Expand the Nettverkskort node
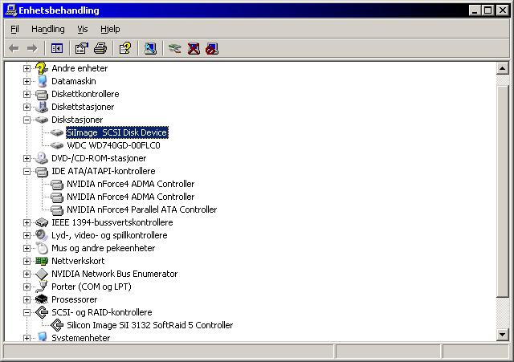Viewport: 514px width, 362px height. (27, 261)
